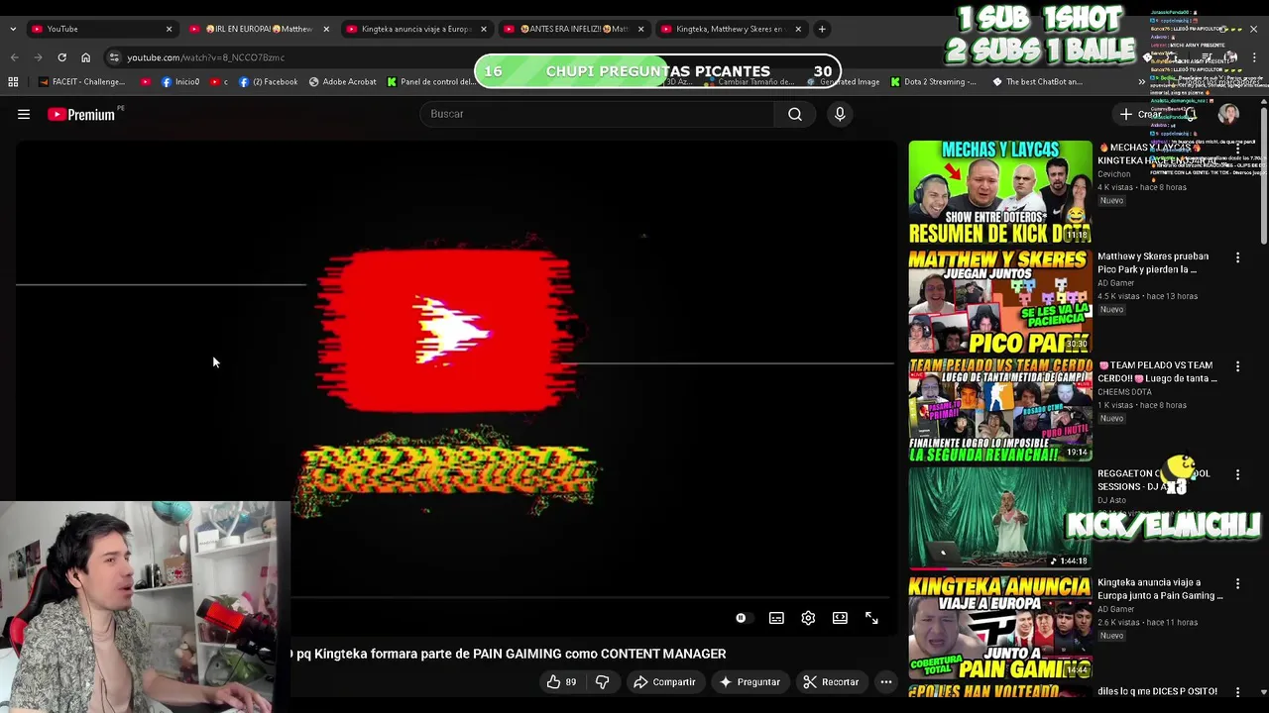Open Kingteka anuncia viaje a Europa thumbnail
The image size is (1269, 713).
(1000, 628)
